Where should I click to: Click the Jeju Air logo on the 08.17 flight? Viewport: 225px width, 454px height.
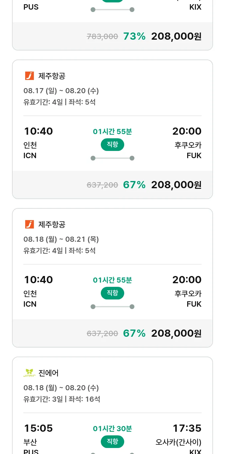tap(29, 76)
